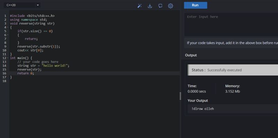
Task: Open the C++20 language dropdown
Action: (x=22, y=5)
